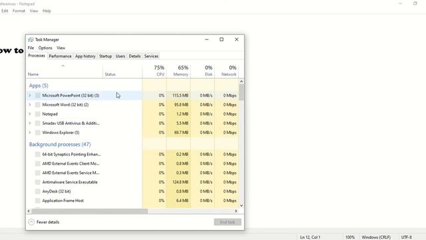Click UTF-8 encoding in Notepad status bar
This screenshot has width=426, height=240.
coord(407,237)
